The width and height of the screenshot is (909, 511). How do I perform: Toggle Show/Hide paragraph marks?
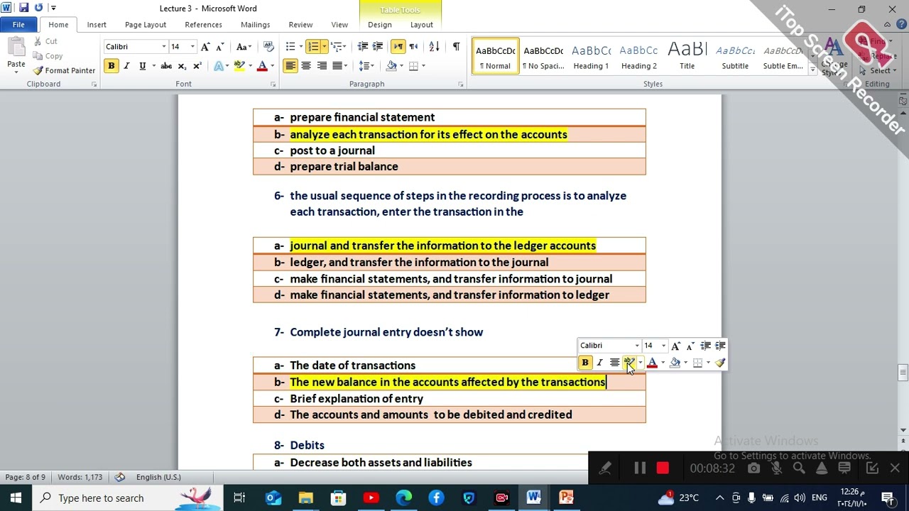pyautogui.click(x=456, y=47)
